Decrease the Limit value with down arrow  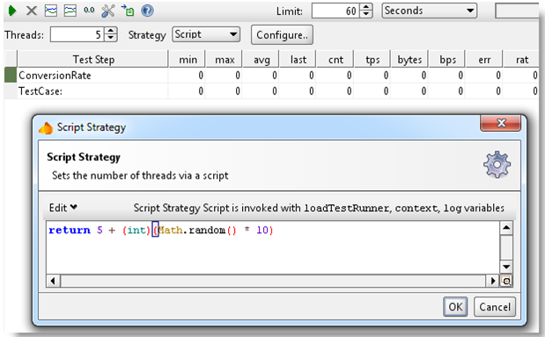pos(365,14)
